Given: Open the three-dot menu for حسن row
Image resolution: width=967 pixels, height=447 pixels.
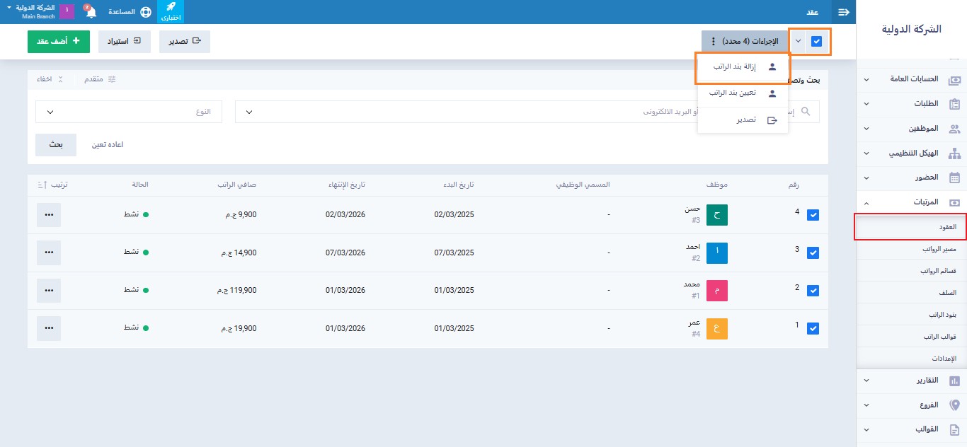Looking at the screenshot, I should [49, 215].
